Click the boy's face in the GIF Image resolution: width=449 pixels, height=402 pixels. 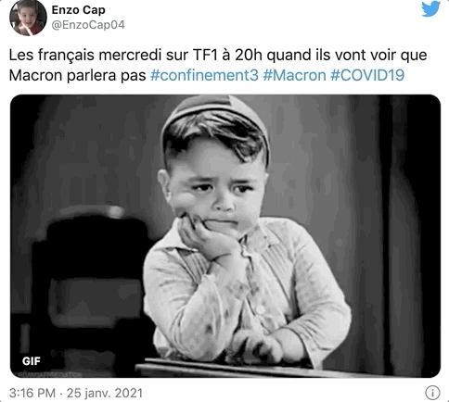(216, 192)
